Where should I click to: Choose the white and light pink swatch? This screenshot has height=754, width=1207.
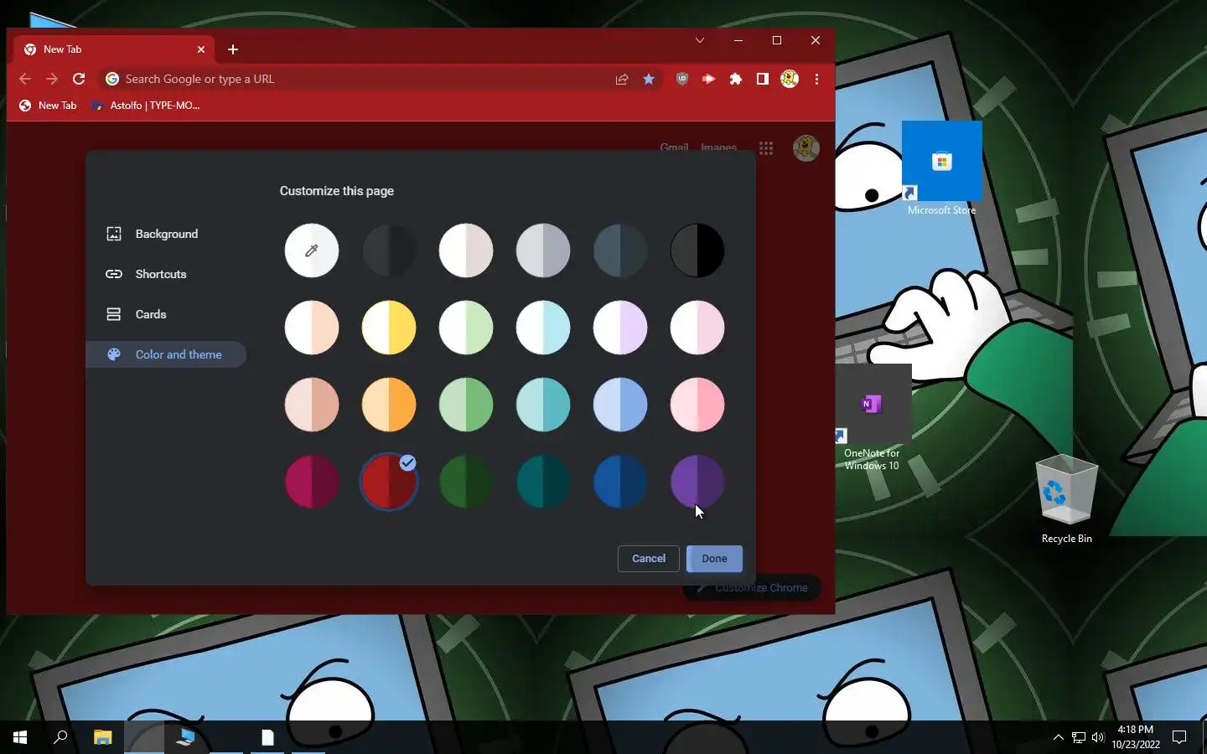coord(697,328)
